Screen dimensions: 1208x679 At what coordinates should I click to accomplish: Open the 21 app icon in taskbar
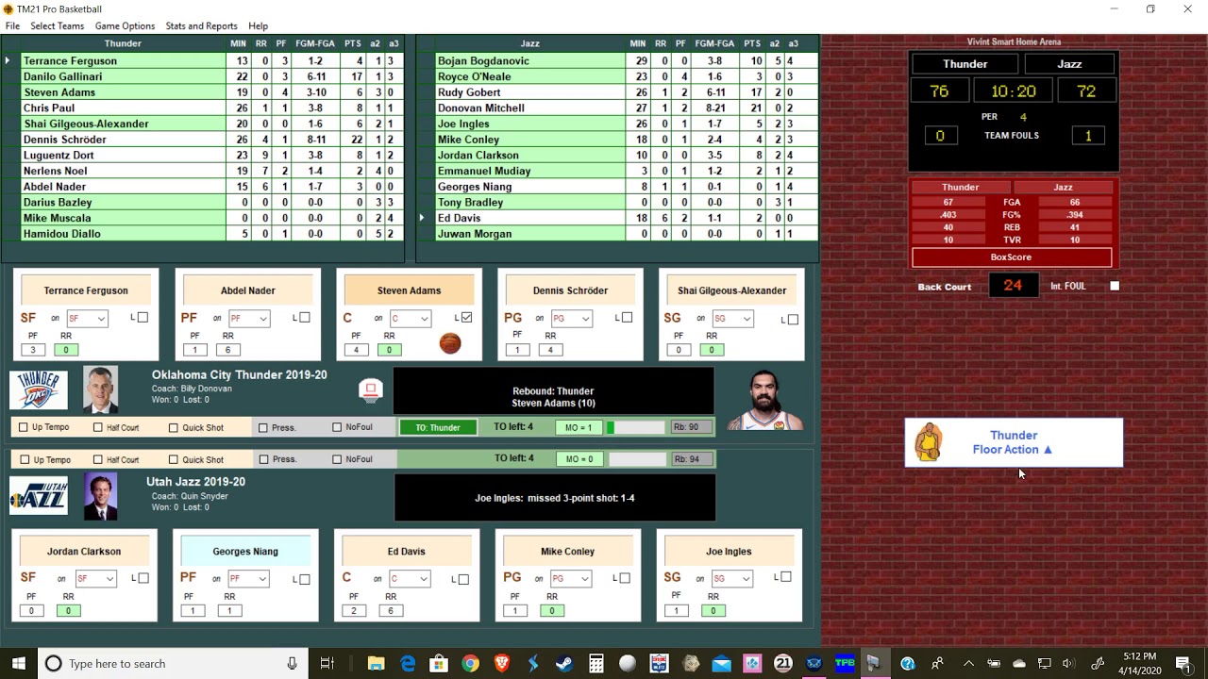[x=783, y=664]
